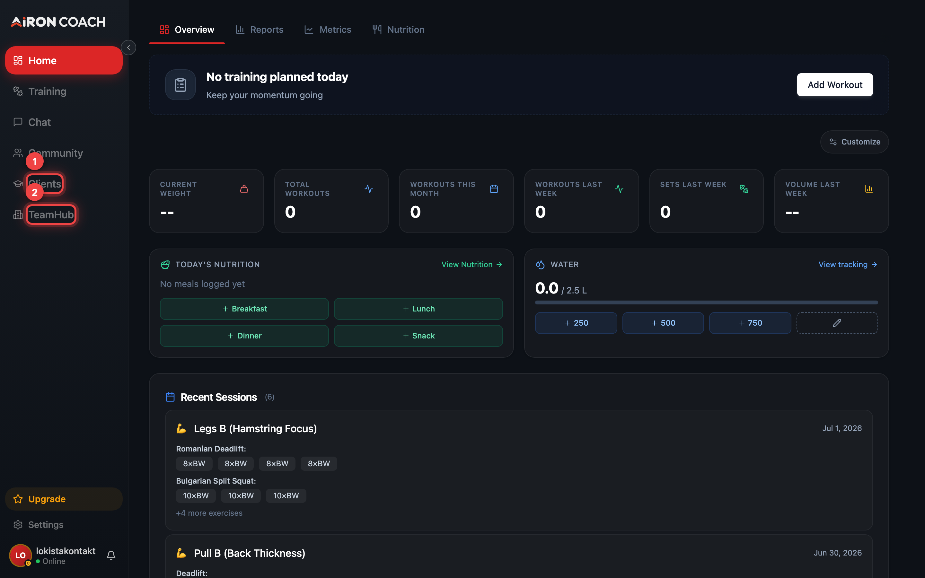
Task: Click the Training dumbbell icon
Action: click(x=18, y=91)
